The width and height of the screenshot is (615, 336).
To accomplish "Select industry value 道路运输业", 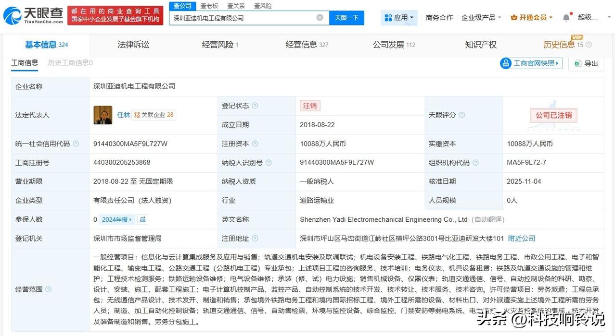I will (317, 201).
